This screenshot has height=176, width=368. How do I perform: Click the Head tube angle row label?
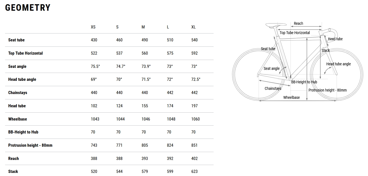22,79
